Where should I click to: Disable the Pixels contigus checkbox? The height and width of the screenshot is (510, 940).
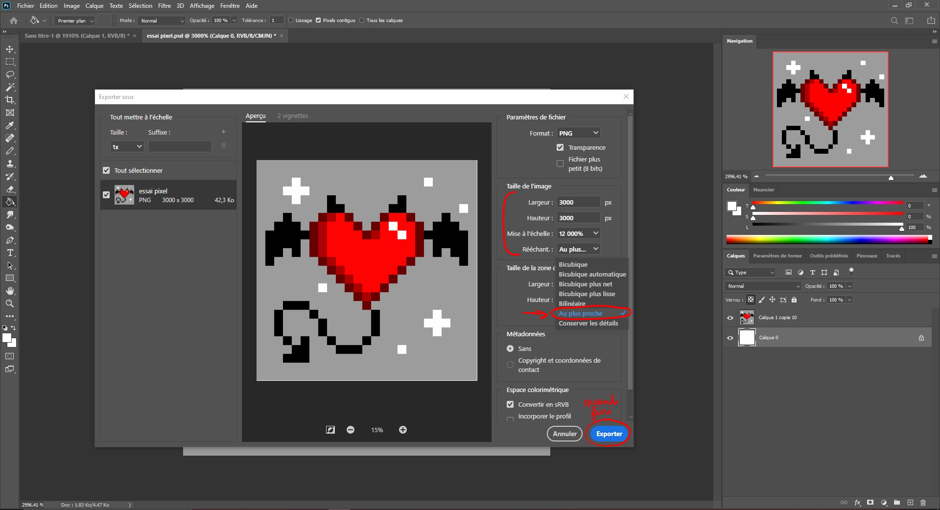coord(320,20)
